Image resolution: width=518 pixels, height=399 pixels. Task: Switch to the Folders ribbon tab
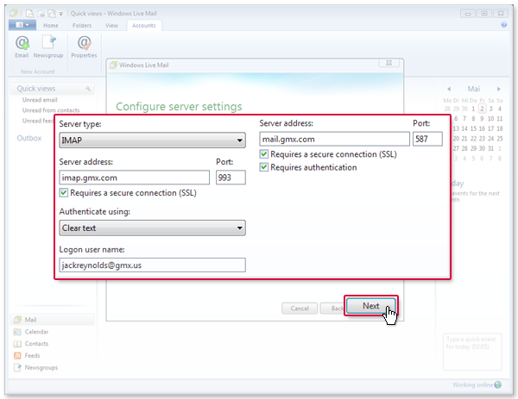click(x=81, y=26)
